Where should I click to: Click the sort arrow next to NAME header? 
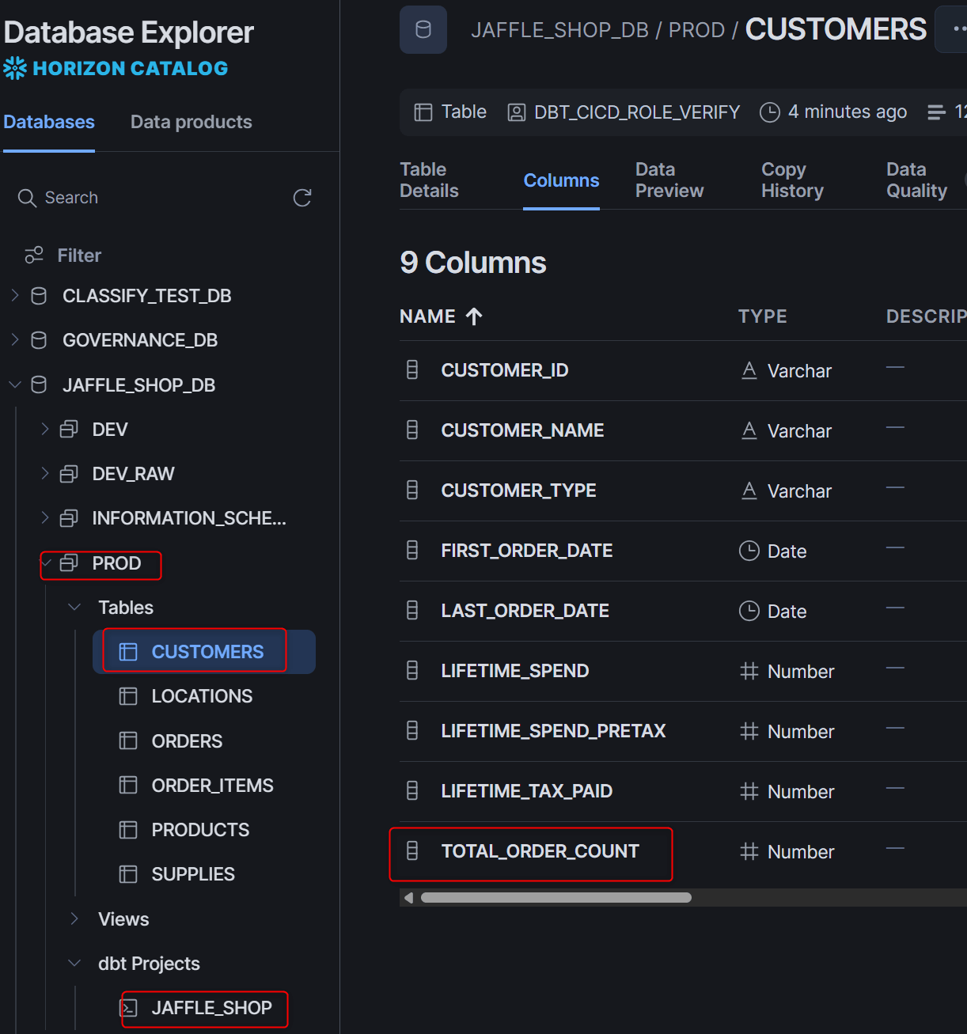click(474, 316)
